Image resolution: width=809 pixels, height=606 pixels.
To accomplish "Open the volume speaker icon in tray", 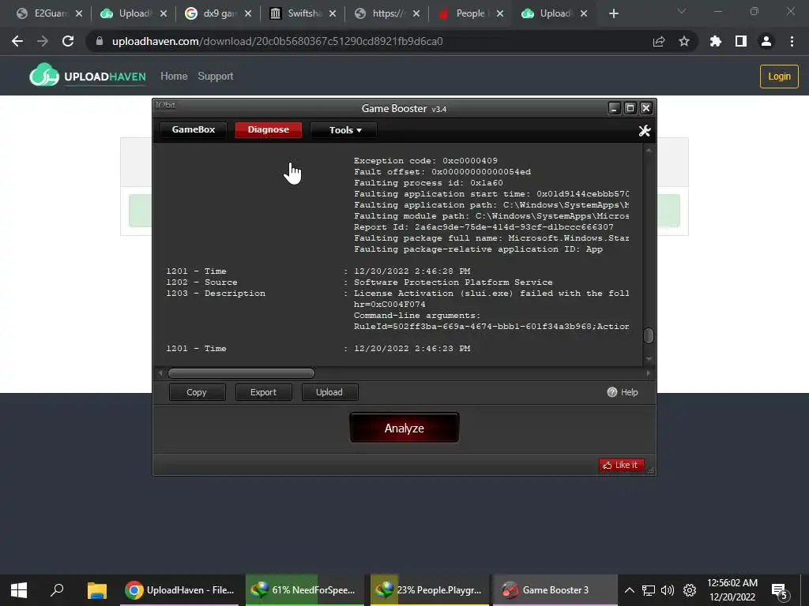I will pos(668,590).
